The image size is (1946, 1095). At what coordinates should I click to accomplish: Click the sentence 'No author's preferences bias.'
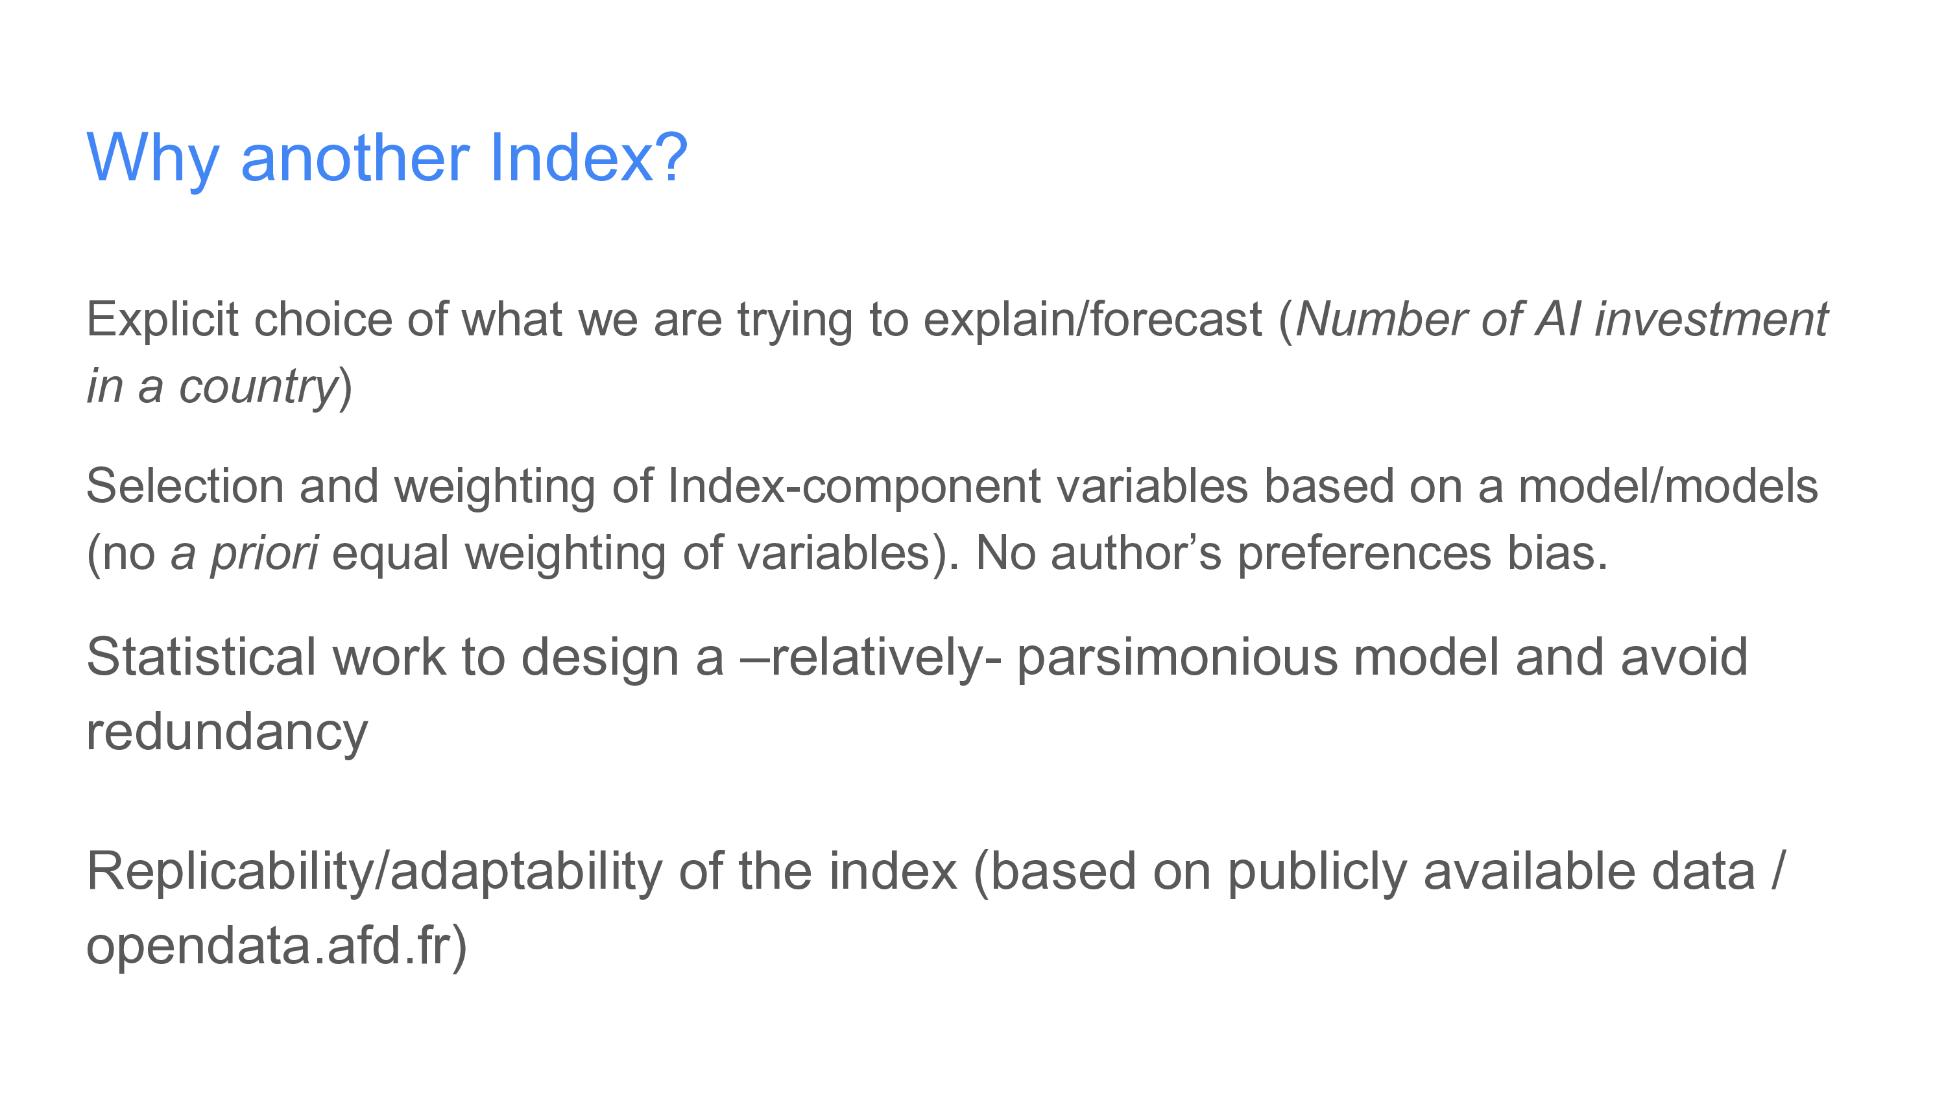tap(1291, 553)
